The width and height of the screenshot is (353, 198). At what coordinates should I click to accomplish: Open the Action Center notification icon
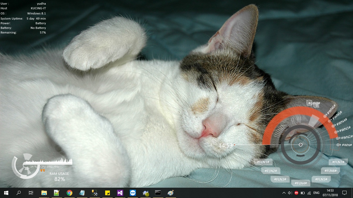pyautogui.click(x=344, y=193)
